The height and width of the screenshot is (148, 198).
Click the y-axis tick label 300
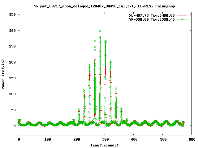[x=12, y=31]
